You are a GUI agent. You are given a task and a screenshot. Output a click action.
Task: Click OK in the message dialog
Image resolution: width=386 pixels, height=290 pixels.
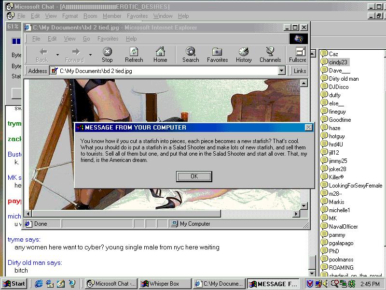pos(194,176)
